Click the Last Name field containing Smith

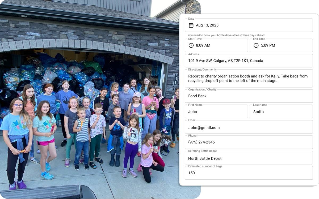pyautogui.click(x=281, y=111)
